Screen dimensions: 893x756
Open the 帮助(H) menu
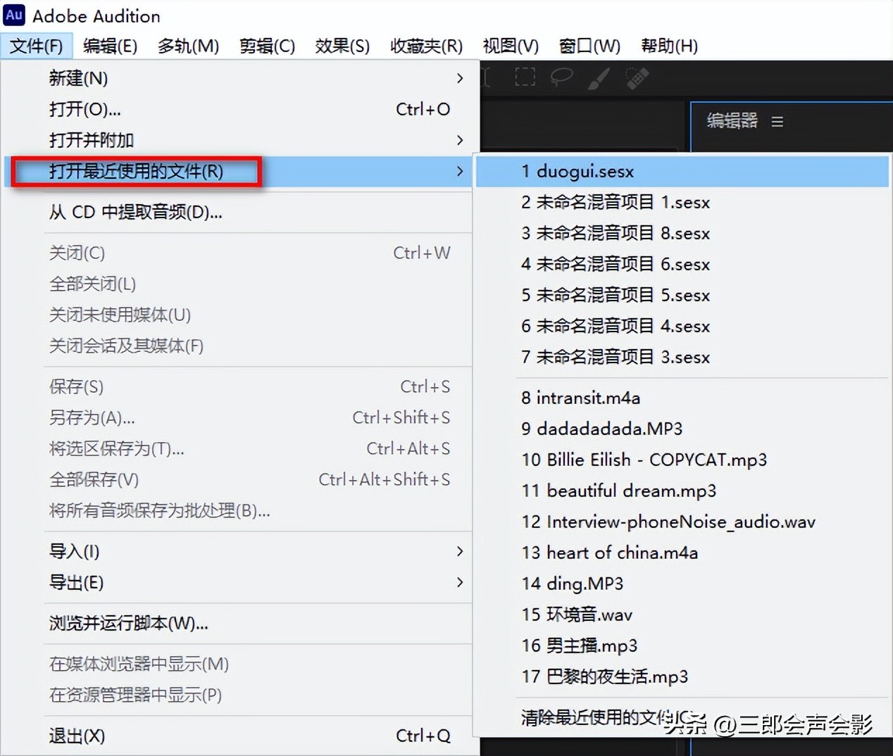coord(669,46)
